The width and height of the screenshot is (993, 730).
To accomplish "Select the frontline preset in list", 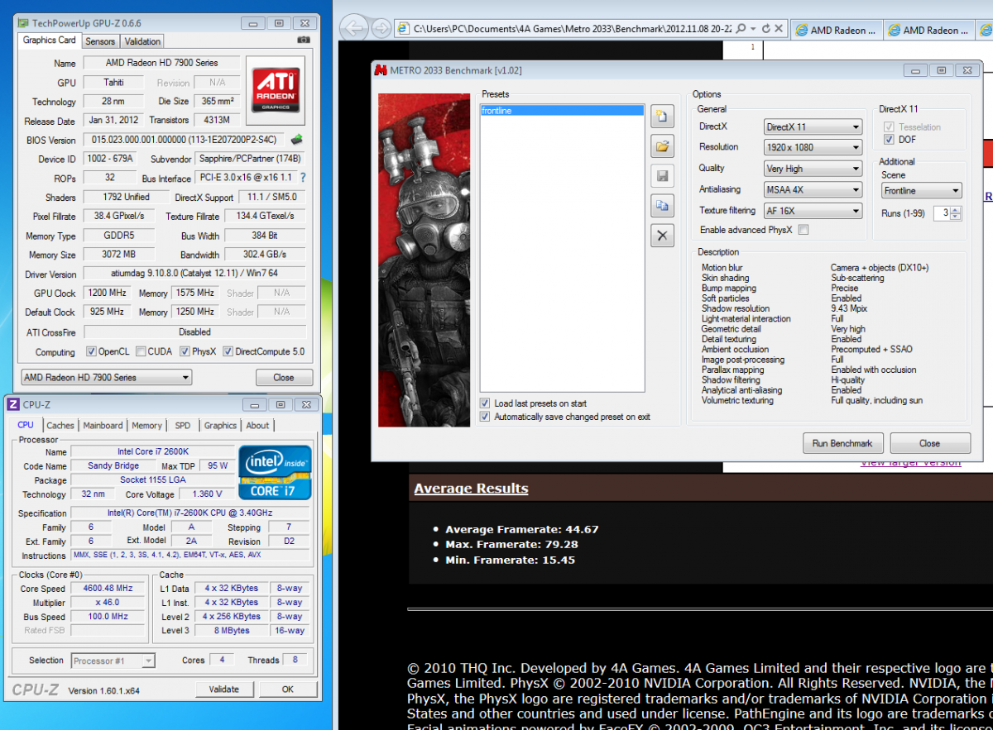I will (562, 111).
